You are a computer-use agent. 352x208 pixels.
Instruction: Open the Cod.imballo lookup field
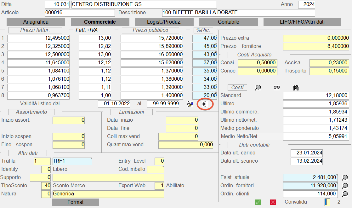click(x=155, y=169)
